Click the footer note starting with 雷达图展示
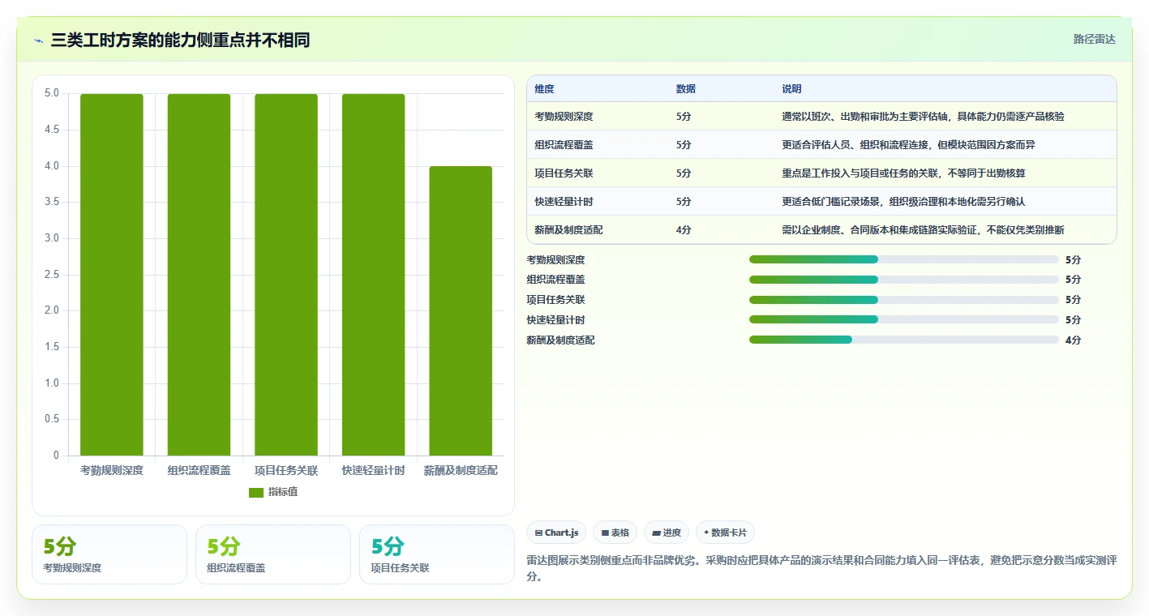The image size is (1149, 616). point(822,568)
